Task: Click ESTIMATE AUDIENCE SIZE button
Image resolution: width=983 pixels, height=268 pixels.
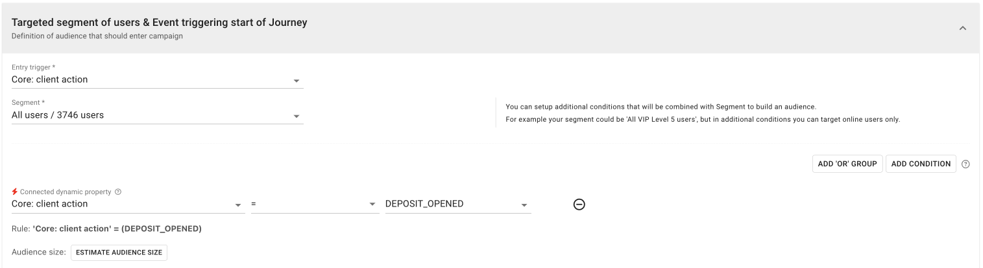Action: tap(119, 252)
